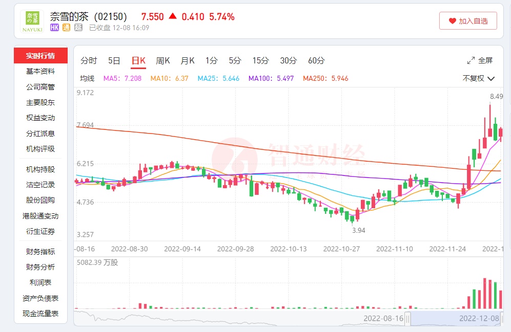Image resolution: width=511 pixels, height=332 pixels.
Task: Click the left range handle at 2022-08-16
Action: (407, 319)
